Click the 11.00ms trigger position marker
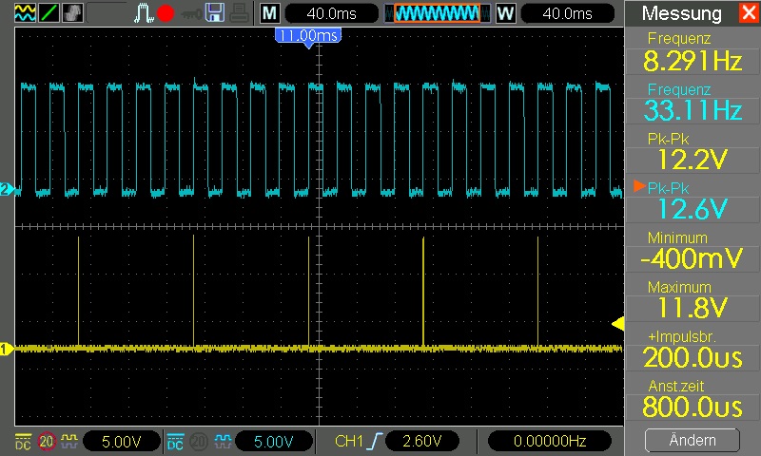The height and width of the screenshot is (456, 761). tap(308, 36)
